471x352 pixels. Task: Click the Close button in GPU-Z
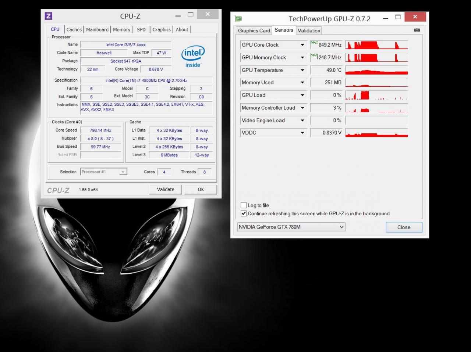click(404, 227)
